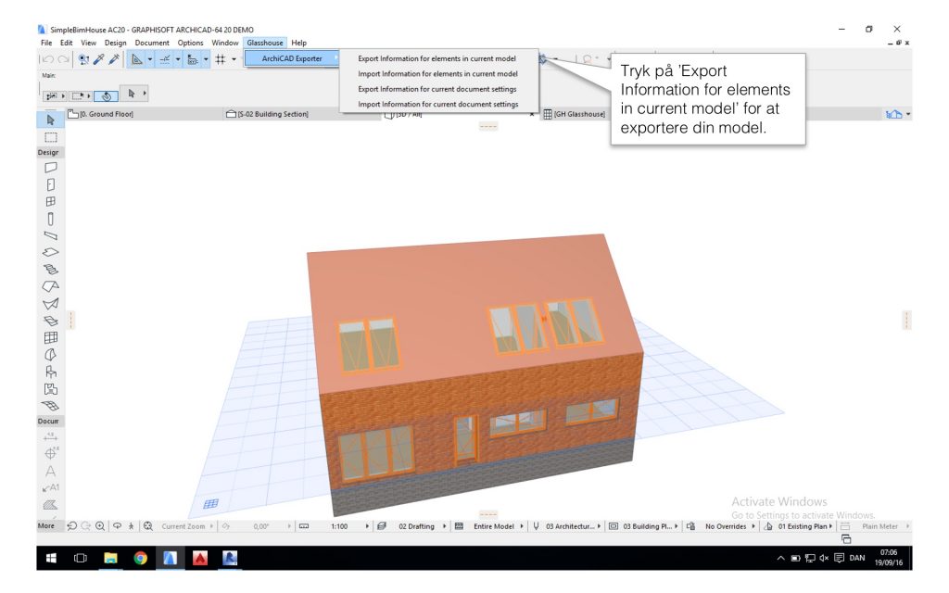Select the Shell tool

(x=51, y=304)
